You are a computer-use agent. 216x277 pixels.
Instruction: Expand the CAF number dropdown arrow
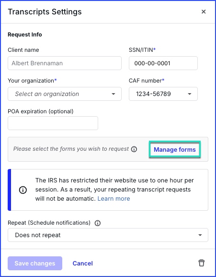(190, 94)
